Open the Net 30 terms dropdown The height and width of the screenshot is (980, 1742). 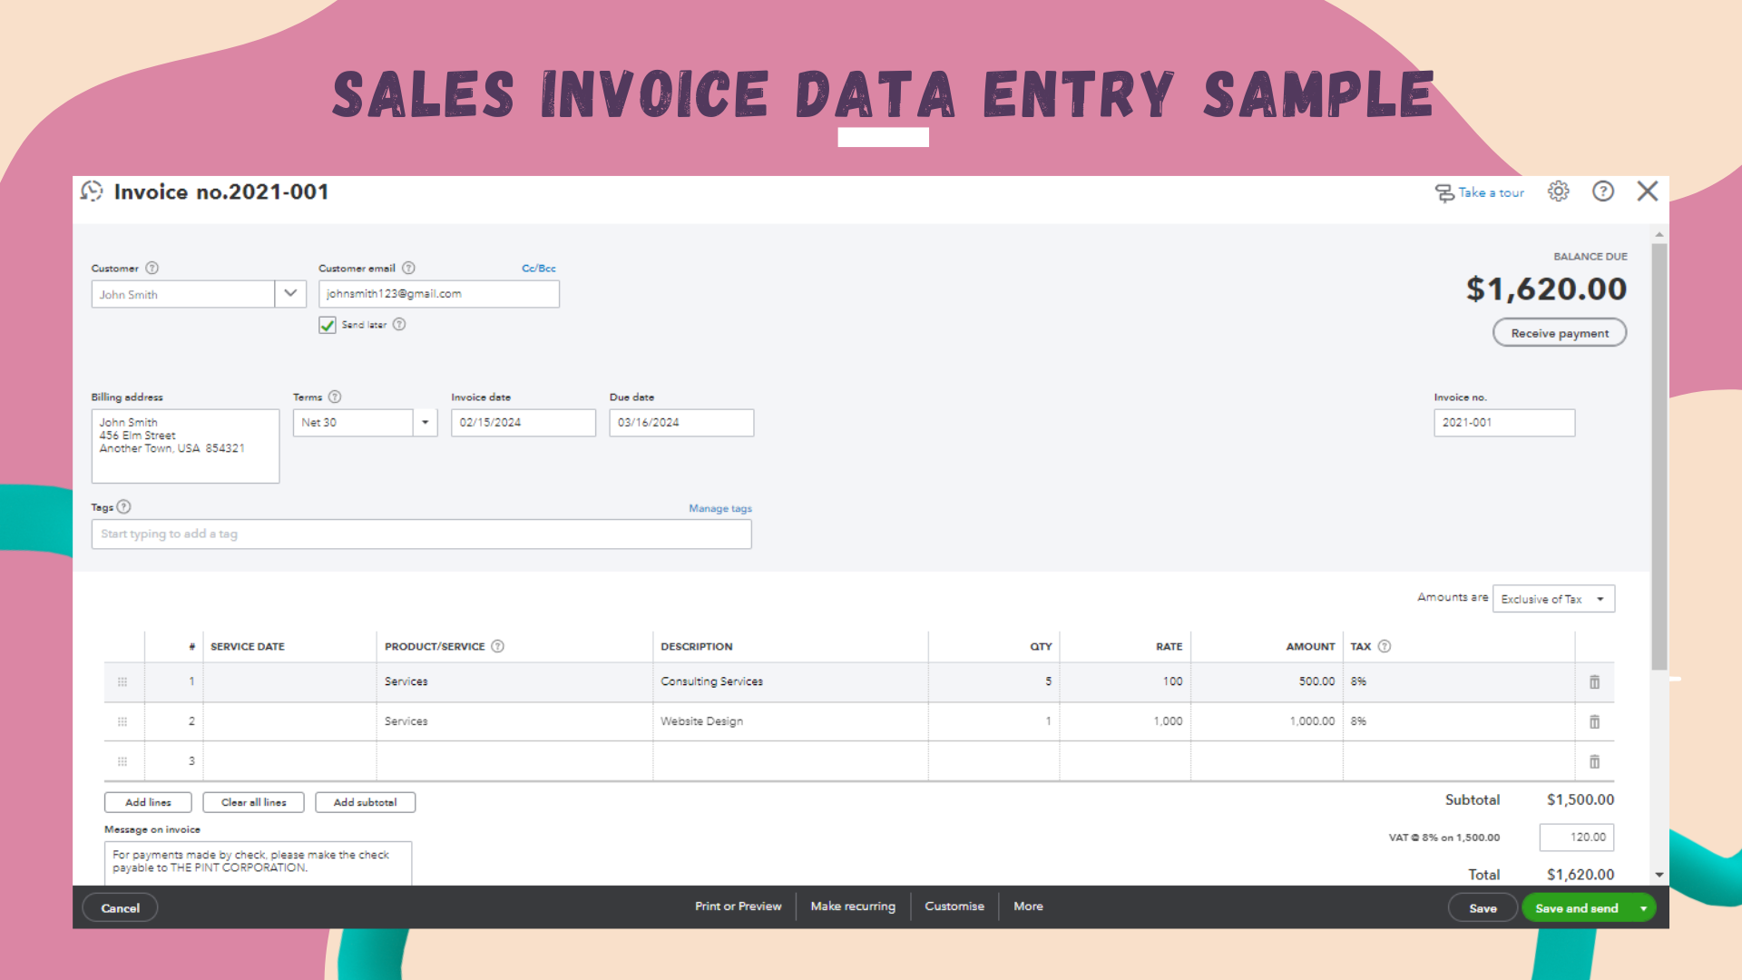[425, 422]
